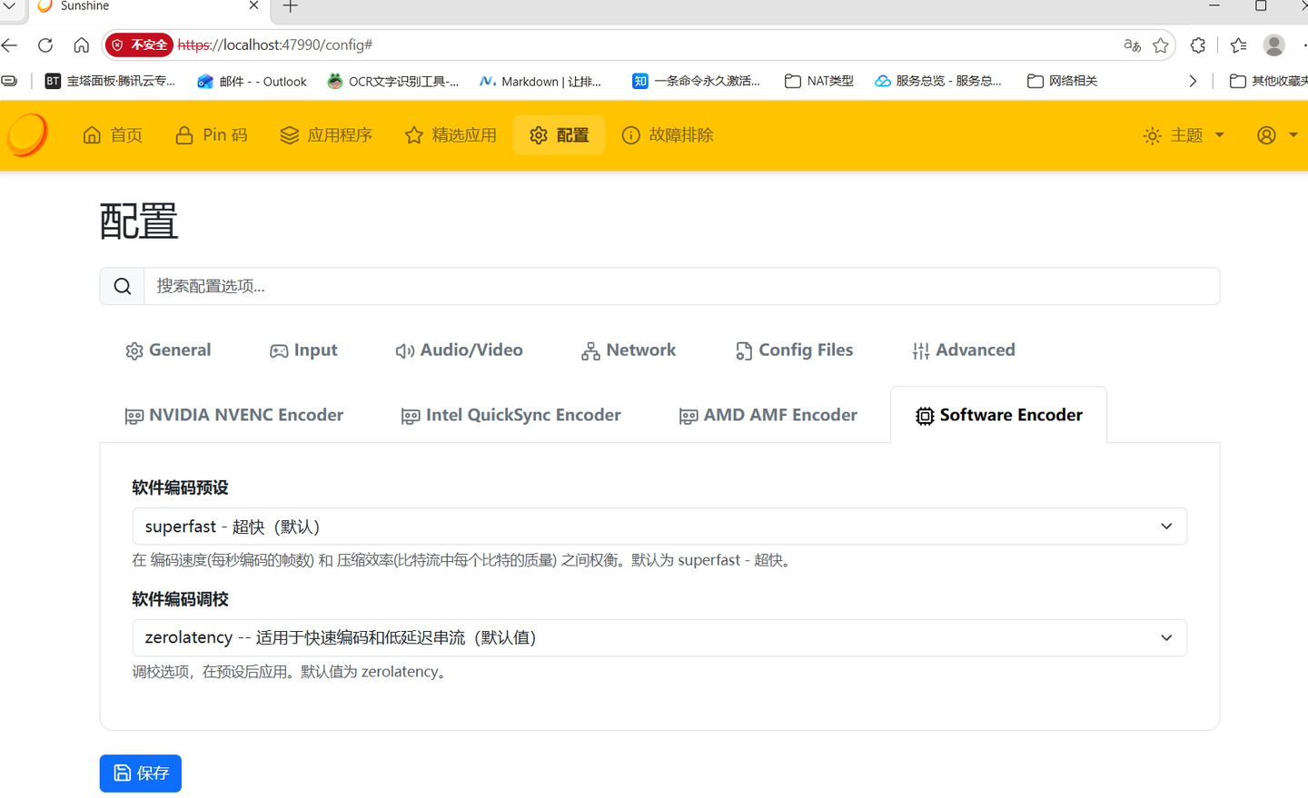Open the user account menu in the navbar
1308x798 pixels.
point(1276,135)
